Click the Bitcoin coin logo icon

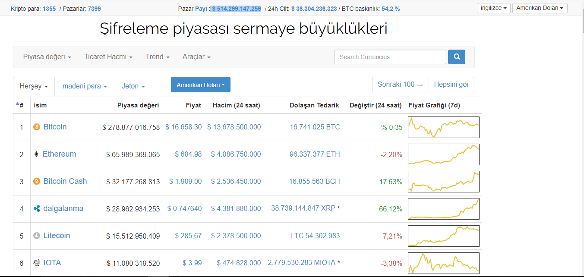click(x=37, y=127)
